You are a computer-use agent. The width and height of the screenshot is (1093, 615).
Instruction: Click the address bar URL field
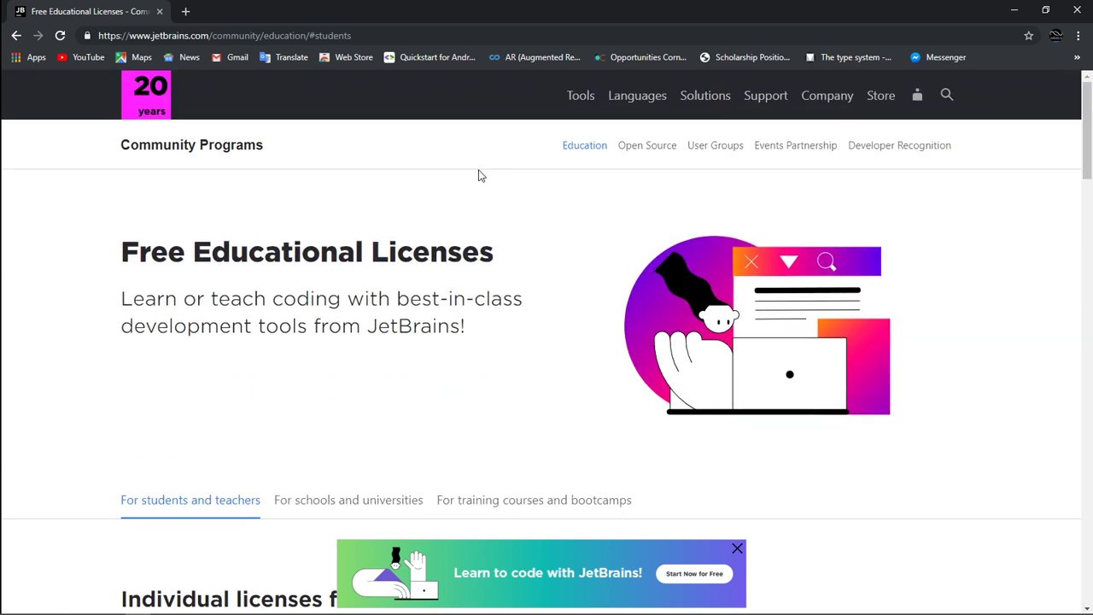pos(546,36)
